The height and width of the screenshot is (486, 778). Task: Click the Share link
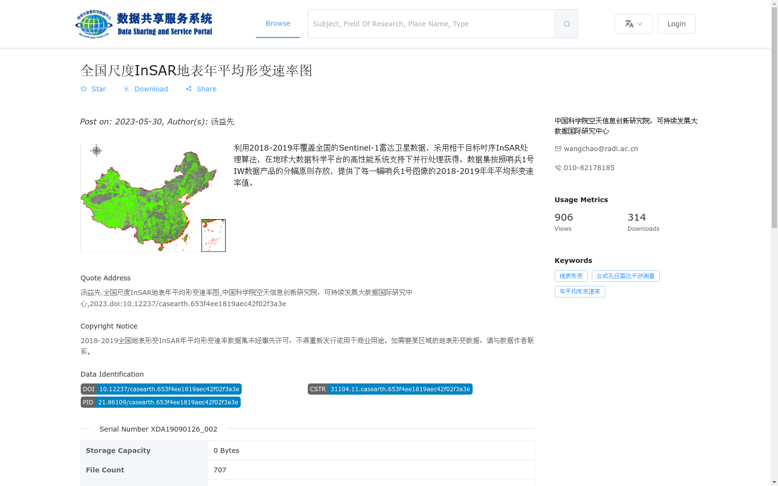click(x=201, y=89)
